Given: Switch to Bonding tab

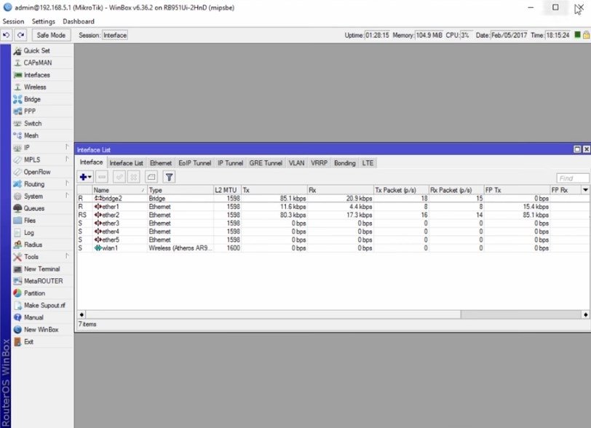Looking at the screenshot, I should click(x=344, y=163).
